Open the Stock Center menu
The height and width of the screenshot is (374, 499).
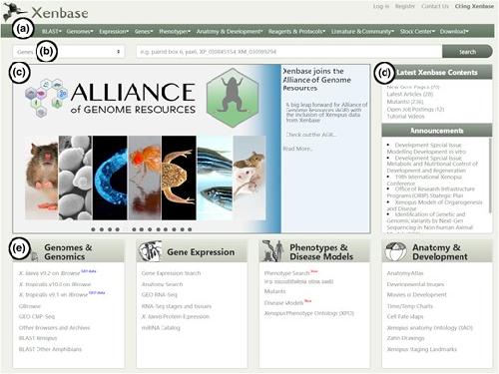tap(417, 31)
